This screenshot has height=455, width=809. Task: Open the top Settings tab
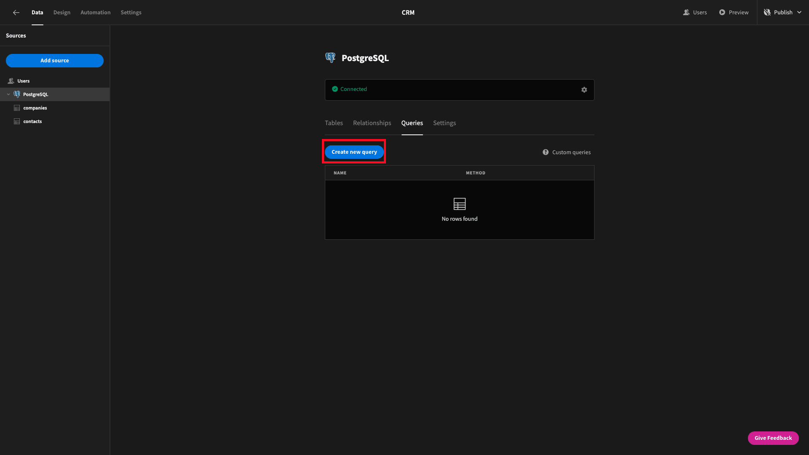(131, 12)
